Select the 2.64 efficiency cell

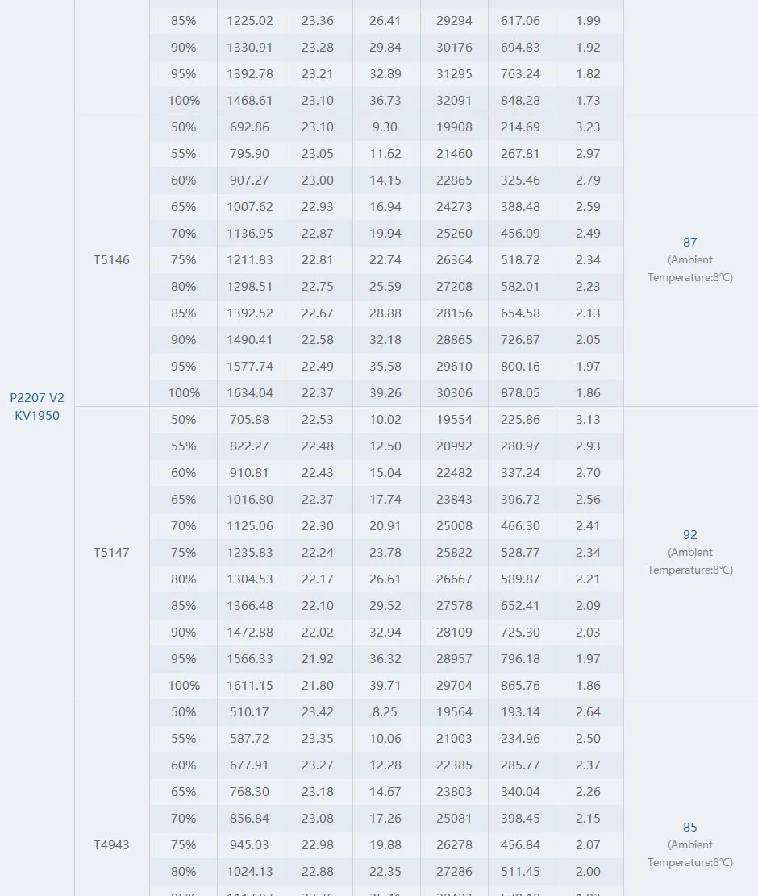coord(588,712)
